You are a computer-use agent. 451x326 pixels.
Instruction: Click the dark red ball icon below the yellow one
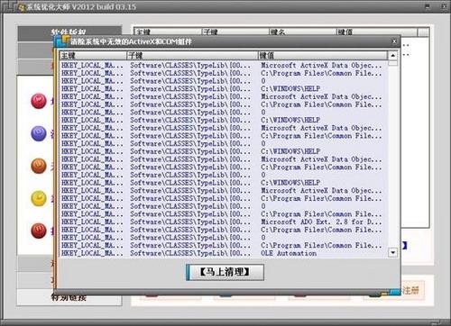pyautogui.click(x=39, y=231)
